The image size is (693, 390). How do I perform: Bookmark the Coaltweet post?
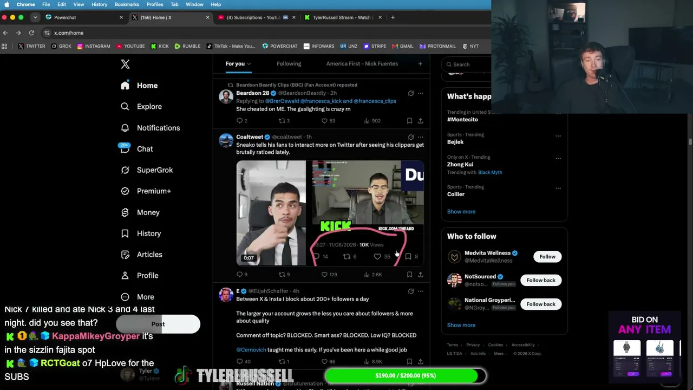409,275
